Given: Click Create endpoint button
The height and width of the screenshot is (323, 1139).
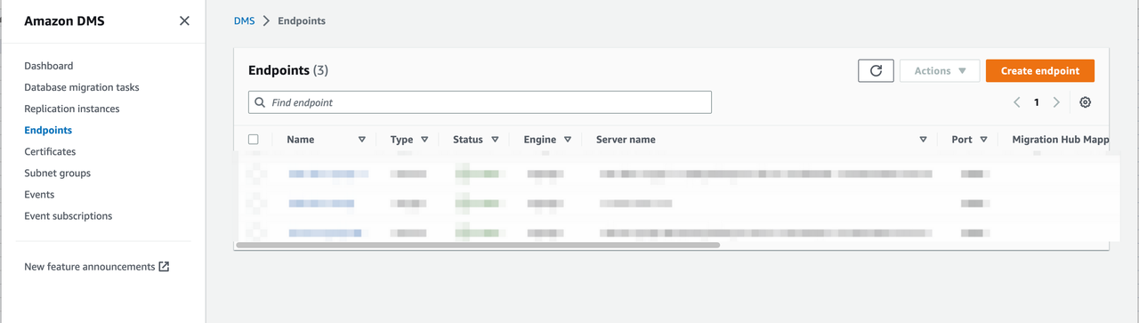Looking at the screenshot, I should (1040, 70).
